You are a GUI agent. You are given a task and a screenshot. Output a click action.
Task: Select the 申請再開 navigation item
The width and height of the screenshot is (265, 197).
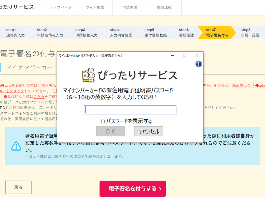click(x=130, y=7)
